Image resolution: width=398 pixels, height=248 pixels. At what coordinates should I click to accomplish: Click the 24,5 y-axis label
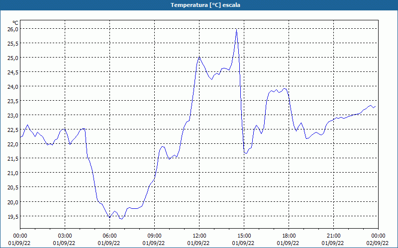(x=13, y=72)
